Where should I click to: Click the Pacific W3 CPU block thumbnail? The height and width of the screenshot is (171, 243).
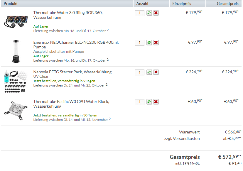point(16,111)
